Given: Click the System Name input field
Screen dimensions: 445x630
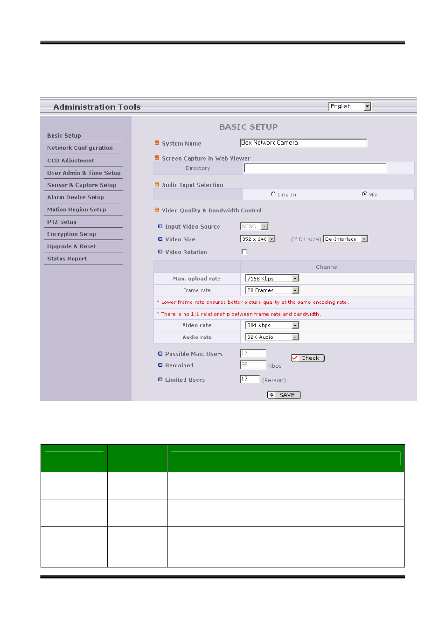Looking at the screenshot, I should point(303,143).
